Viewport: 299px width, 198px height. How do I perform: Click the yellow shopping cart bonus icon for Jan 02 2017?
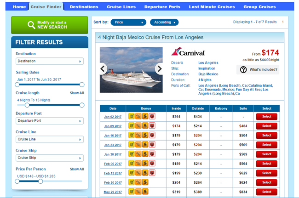132,116
